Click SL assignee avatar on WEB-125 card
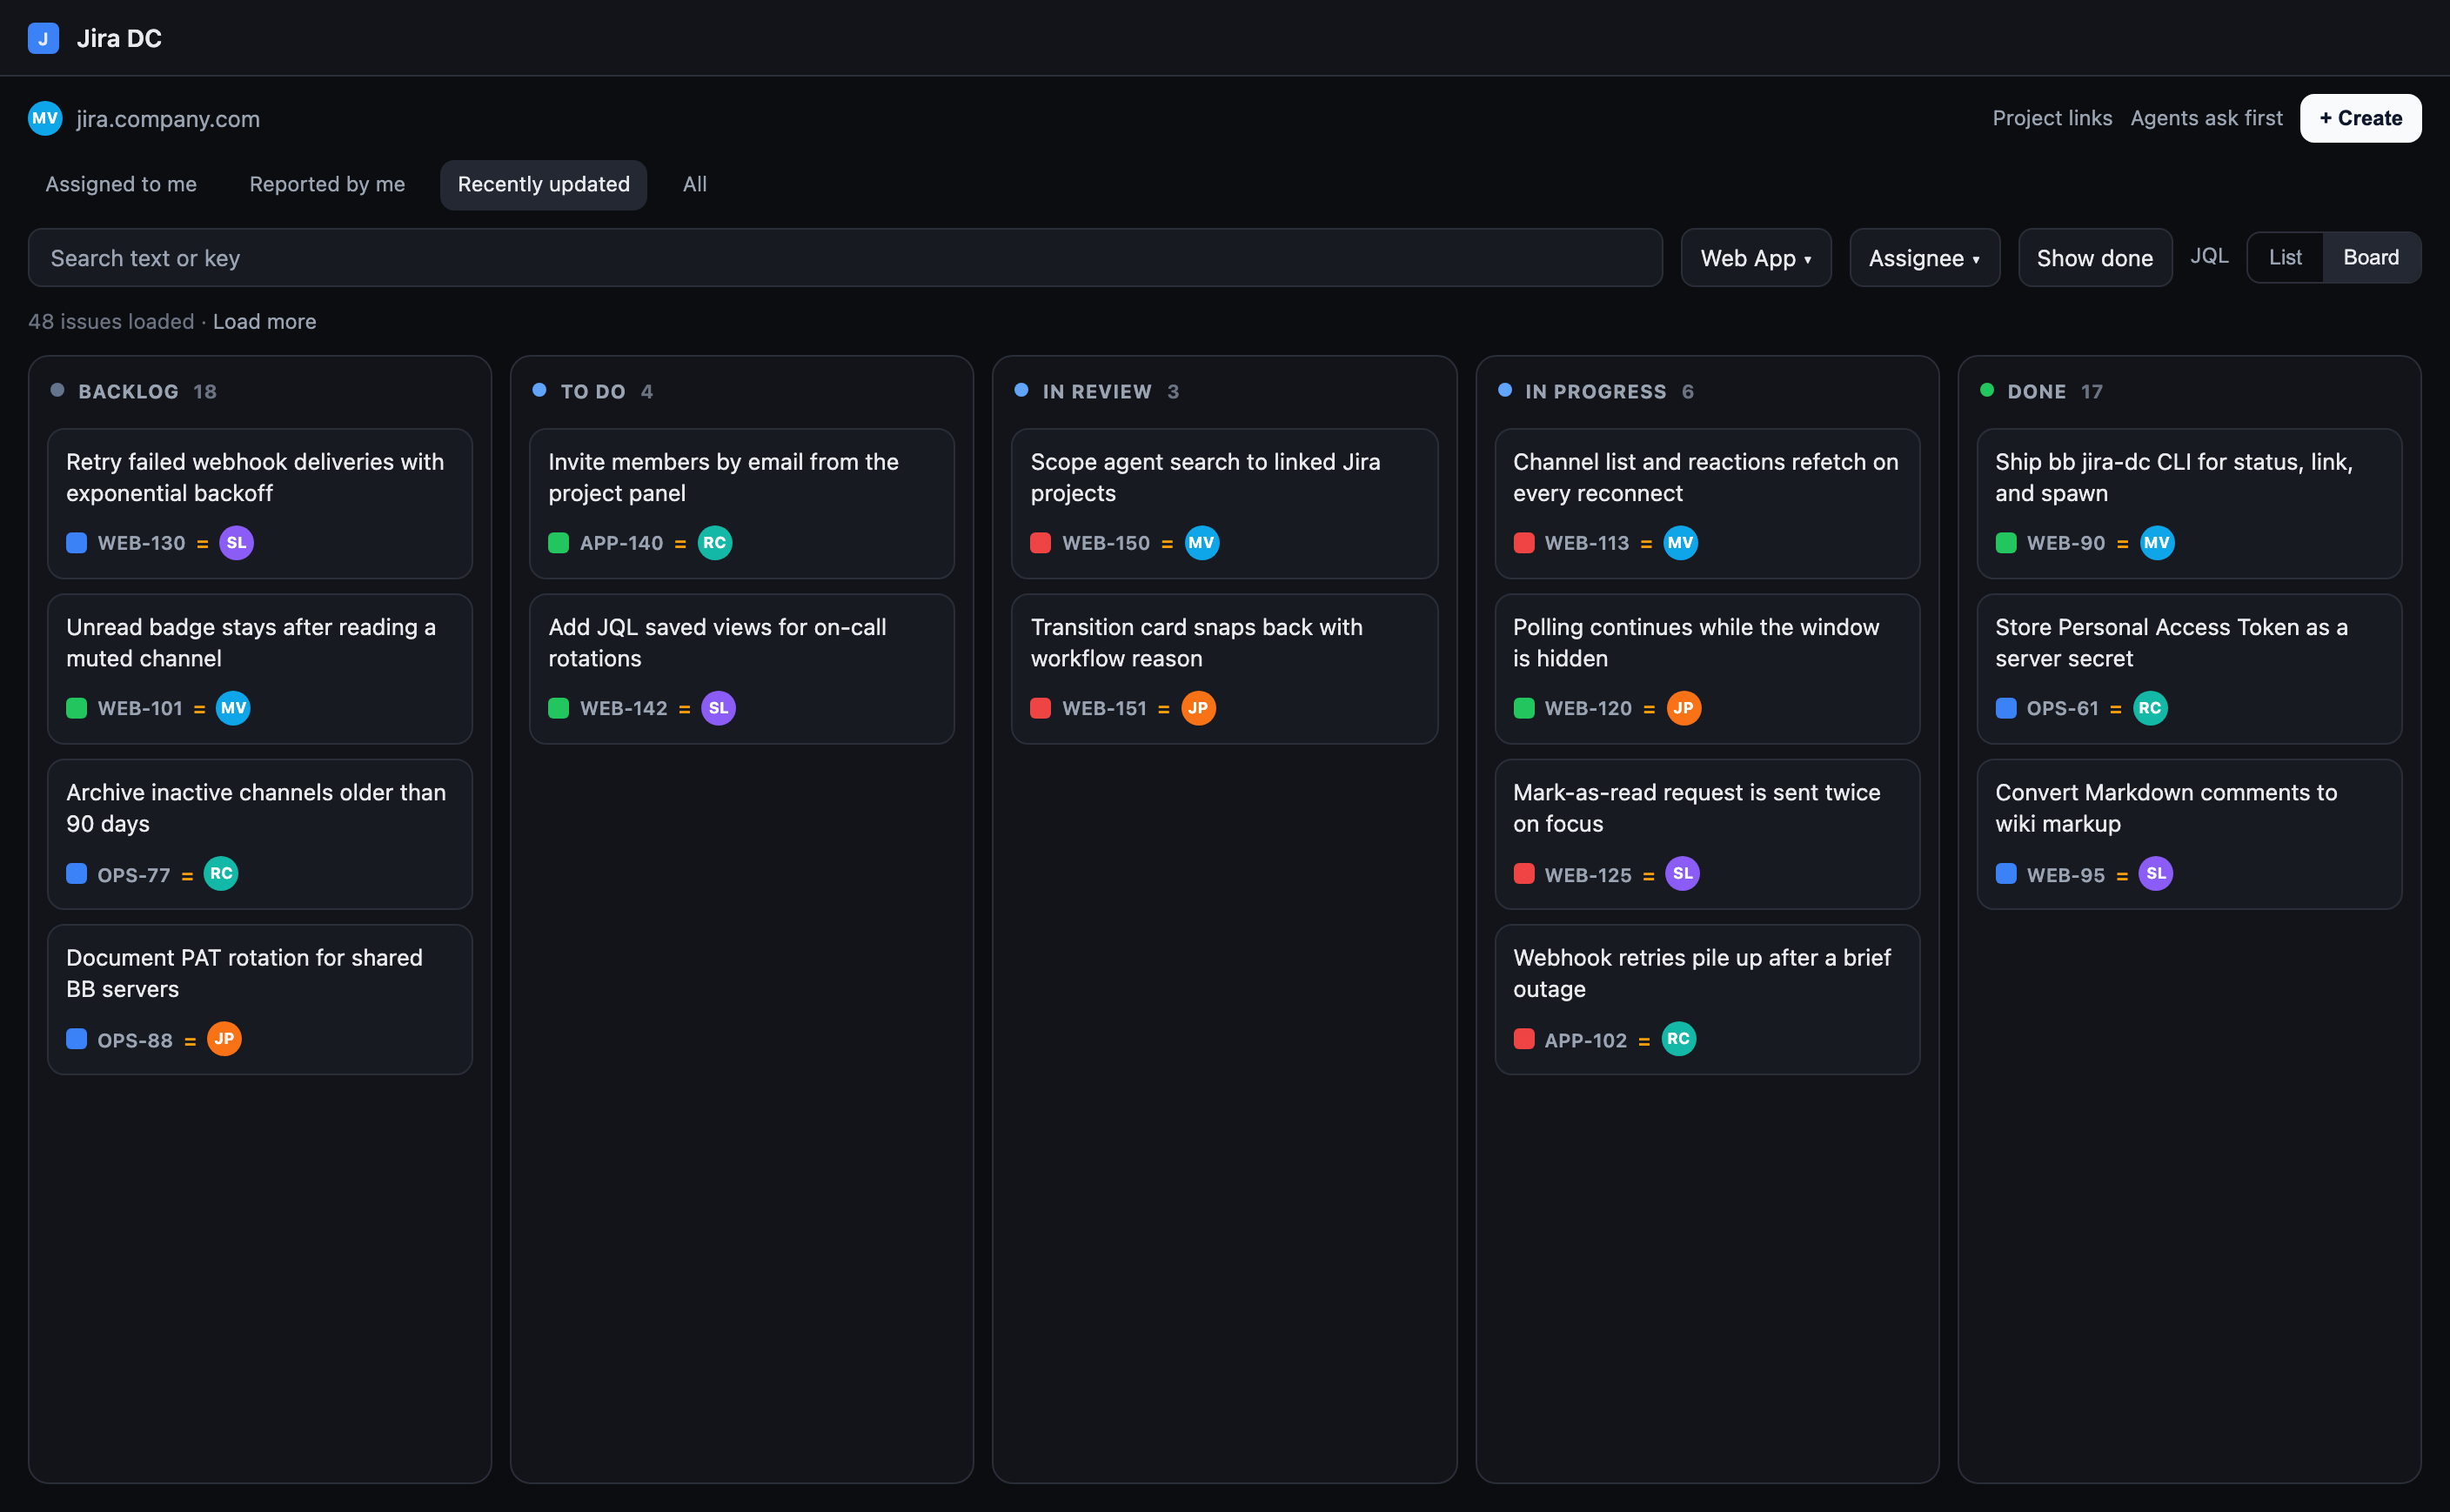Image resolution: width=2450 pixels, height=1512 pixels. point(1683,874)
